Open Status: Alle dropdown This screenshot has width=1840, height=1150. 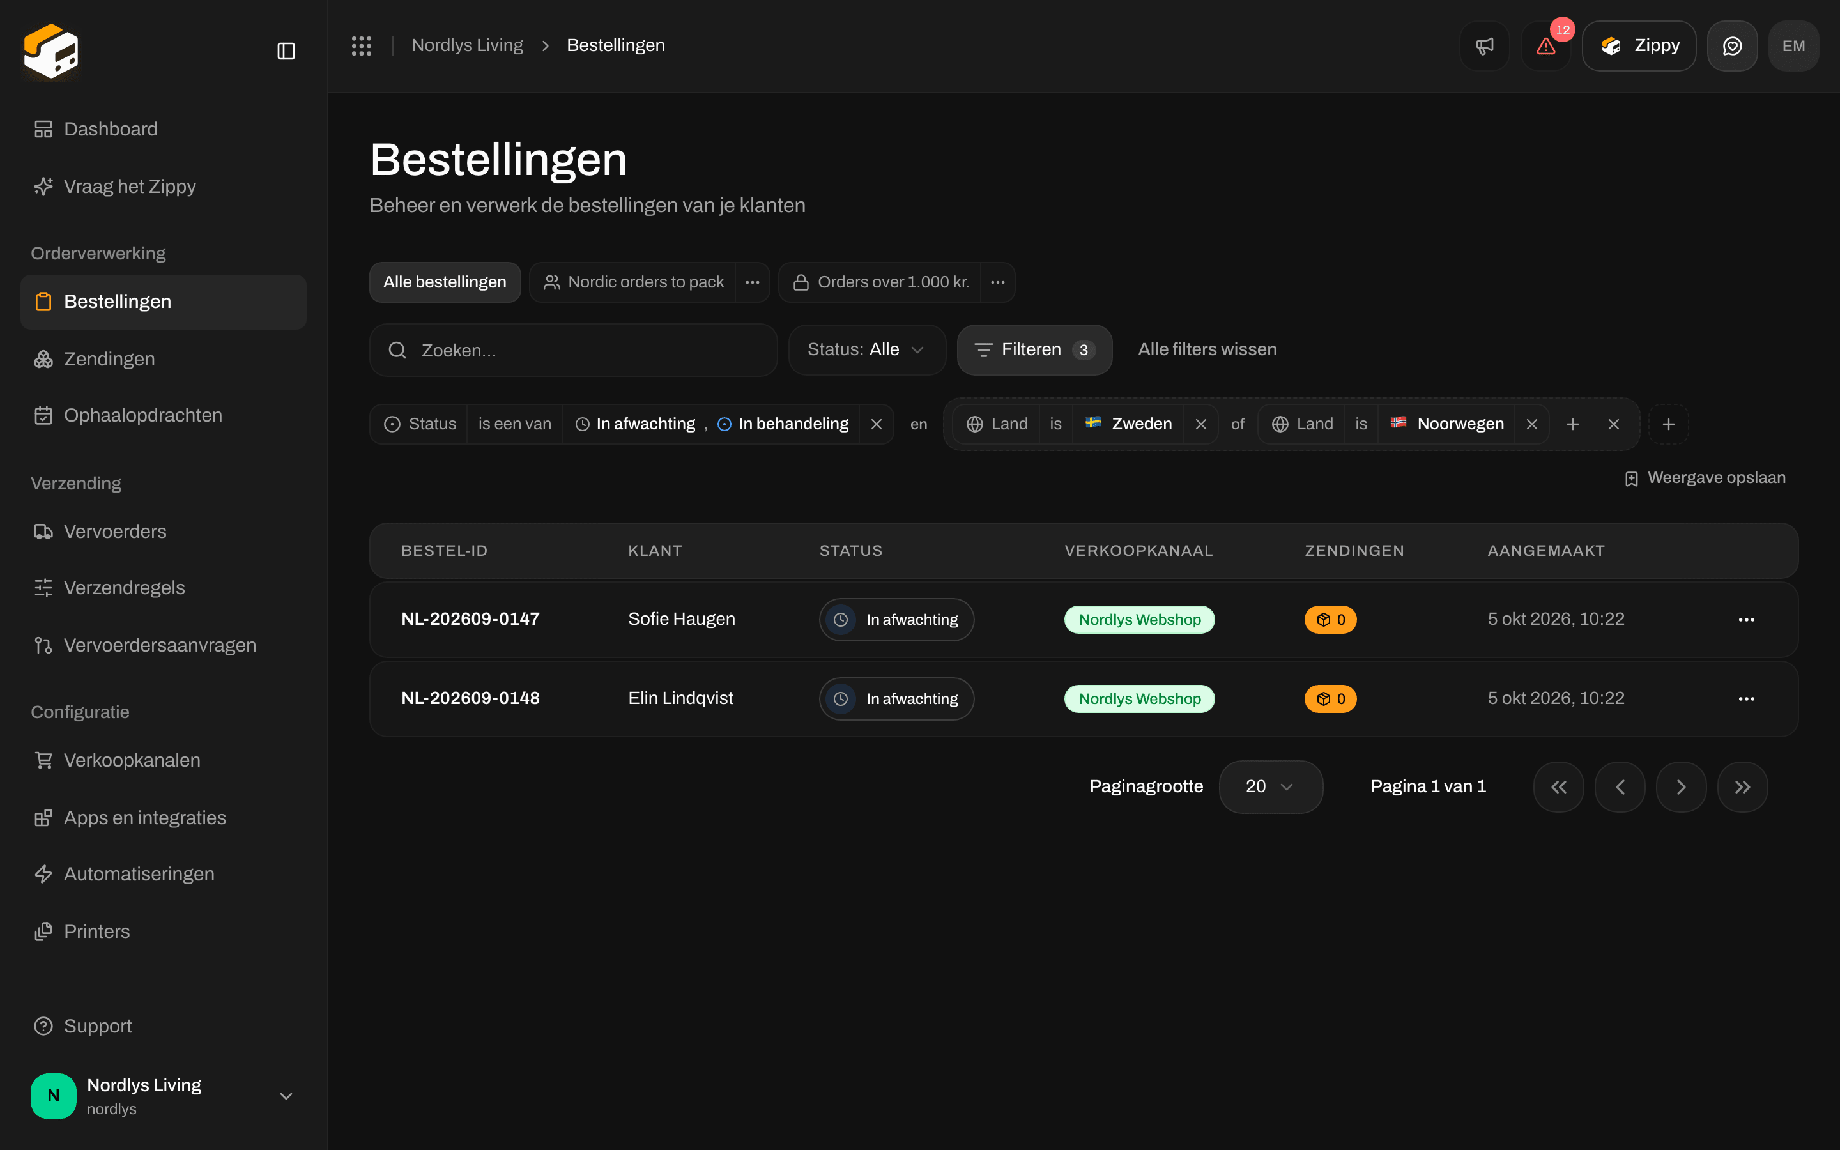point(867,350)
